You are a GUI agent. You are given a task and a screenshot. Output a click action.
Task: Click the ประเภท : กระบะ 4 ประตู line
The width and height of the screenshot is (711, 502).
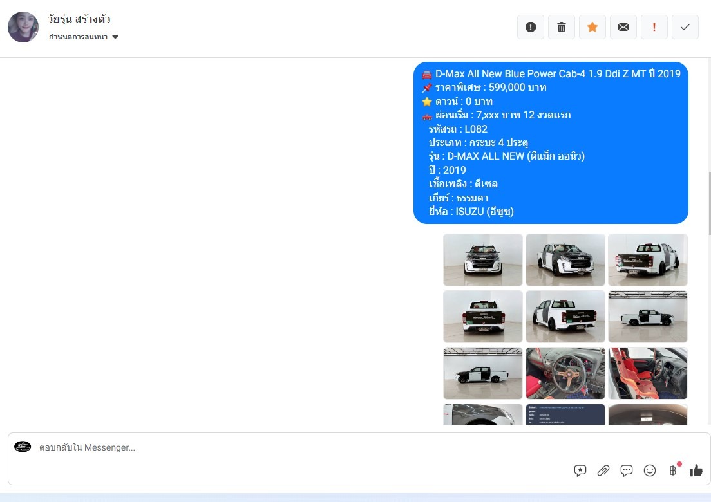[479, 143]
